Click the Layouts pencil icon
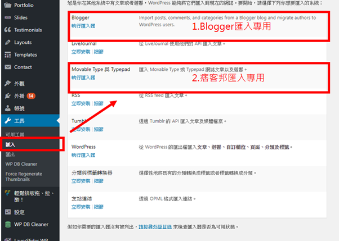This screenshot has width=339, height=241. tap(8, 42)
